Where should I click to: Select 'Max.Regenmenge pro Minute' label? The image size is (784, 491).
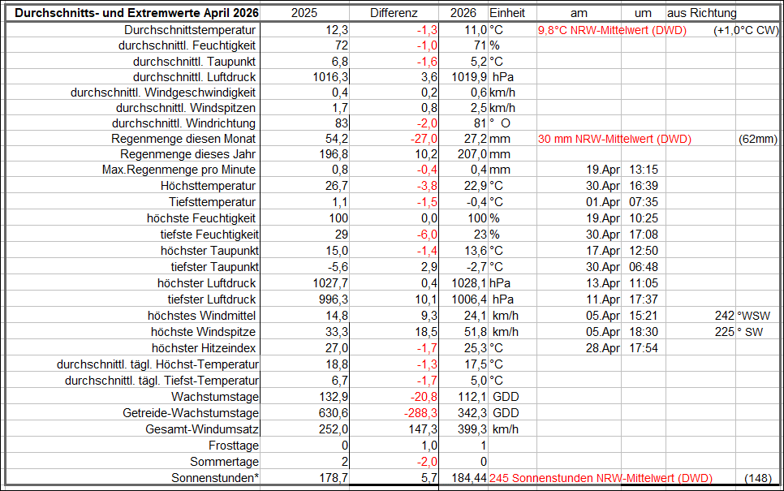(x=179, y=170)
